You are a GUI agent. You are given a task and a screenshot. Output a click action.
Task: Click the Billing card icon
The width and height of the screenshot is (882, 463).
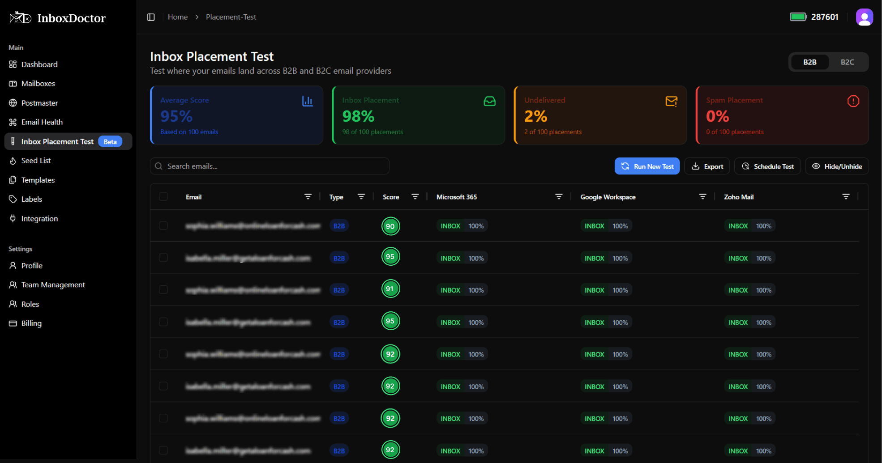click(x=13, y=323)
